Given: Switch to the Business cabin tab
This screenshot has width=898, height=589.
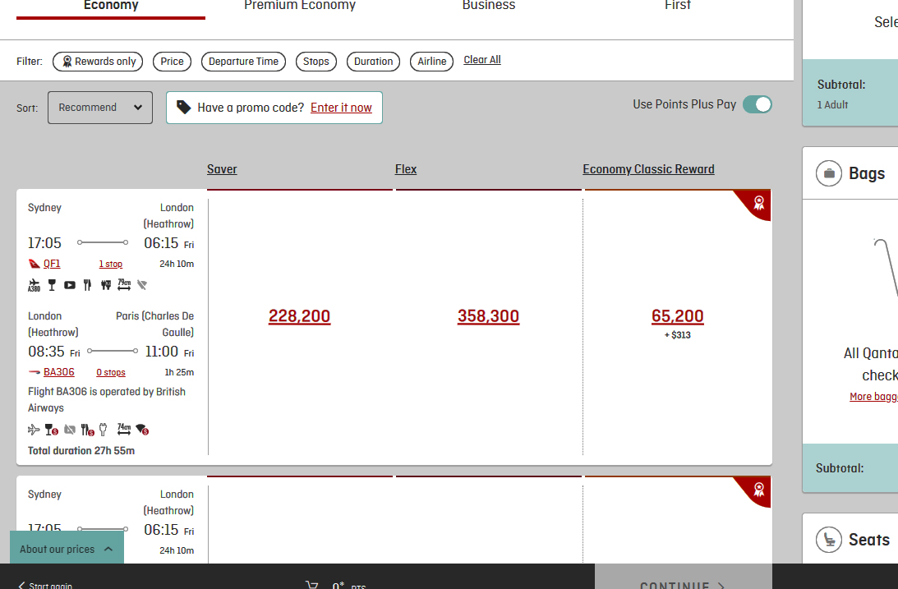Looking at the screenshot, I should point(489,6).
